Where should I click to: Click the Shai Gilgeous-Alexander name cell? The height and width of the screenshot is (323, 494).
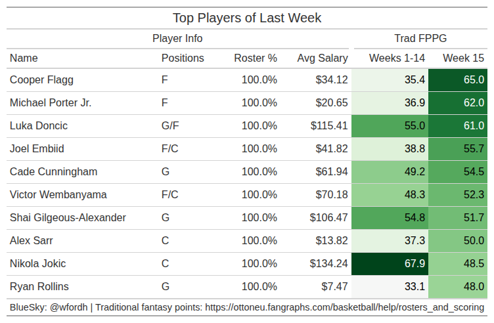click(68, 217)
